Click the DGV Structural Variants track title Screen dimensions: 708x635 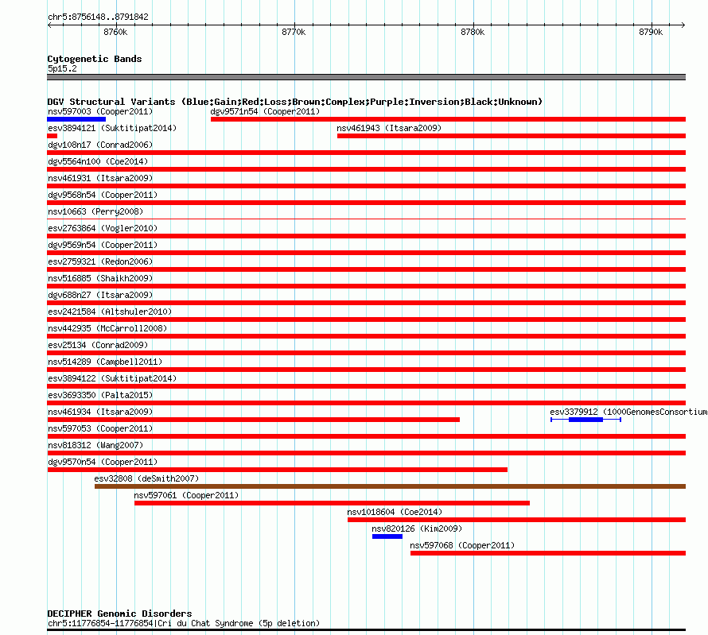click(295, 102)
